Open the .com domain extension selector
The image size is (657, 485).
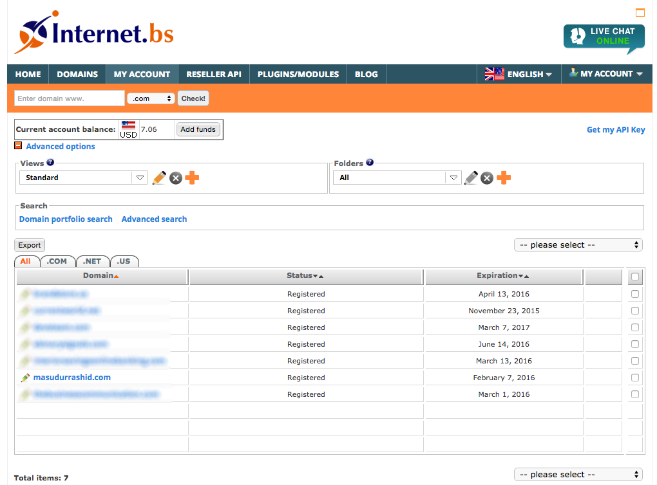tap(151, 98)
